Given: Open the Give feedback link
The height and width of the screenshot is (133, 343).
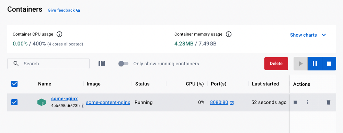Looking at the screenshot, I should 61,10.
